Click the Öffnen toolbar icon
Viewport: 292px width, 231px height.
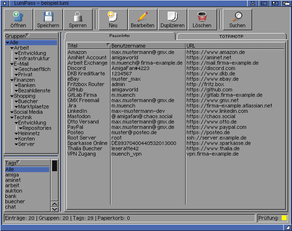18,19
